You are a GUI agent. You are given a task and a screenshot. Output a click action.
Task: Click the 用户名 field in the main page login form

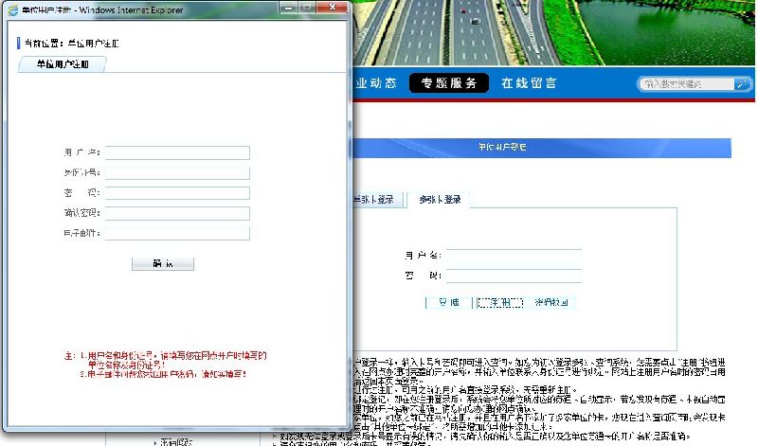[x=514, y=256]
